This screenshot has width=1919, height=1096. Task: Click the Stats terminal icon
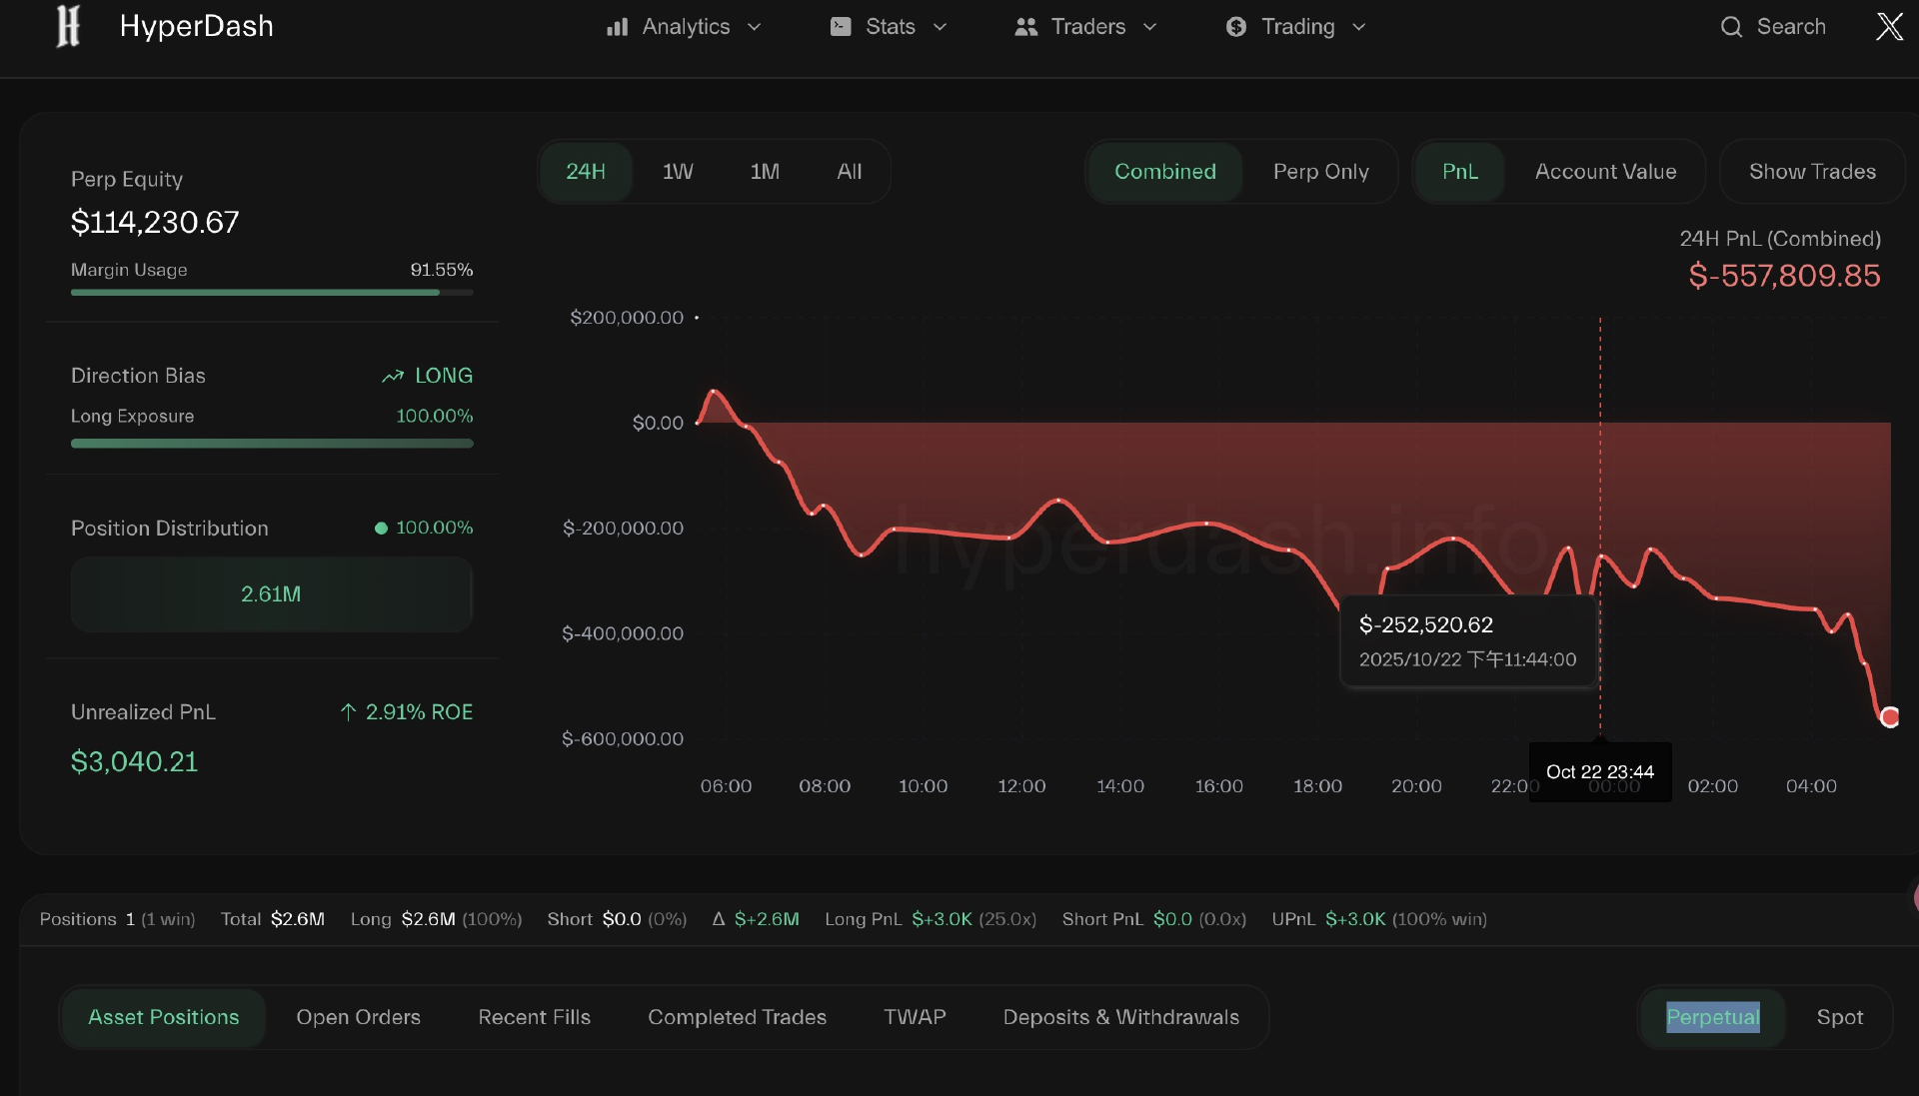841,27
